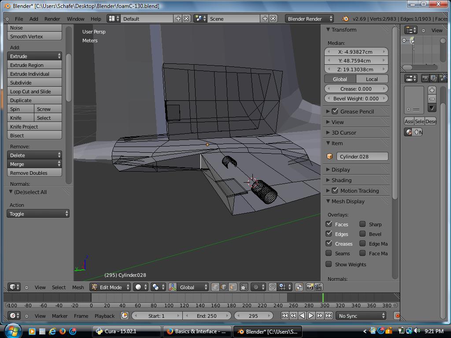Open the Window menu
Image resolution: width=451 pixels, height=338 pixels.
(76, 18)
